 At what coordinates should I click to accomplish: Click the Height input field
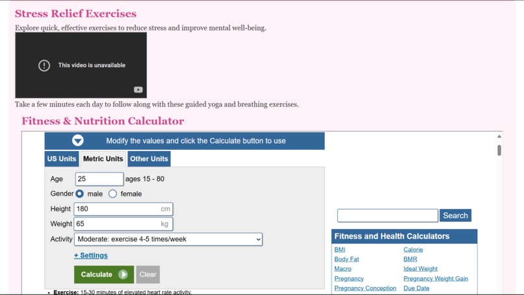coord(124,209)
